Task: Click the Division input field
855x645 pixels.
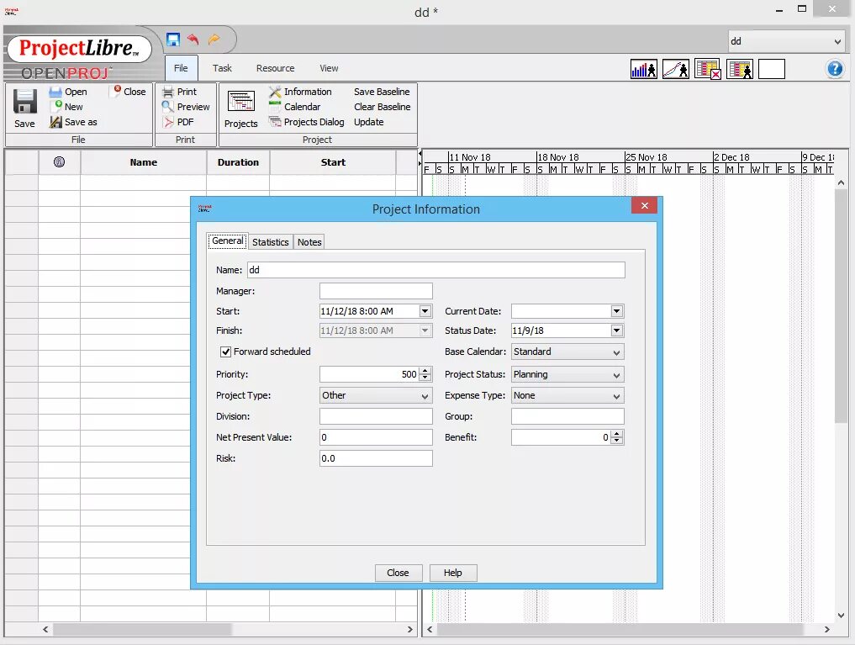Action: click(x=376, y=416)
